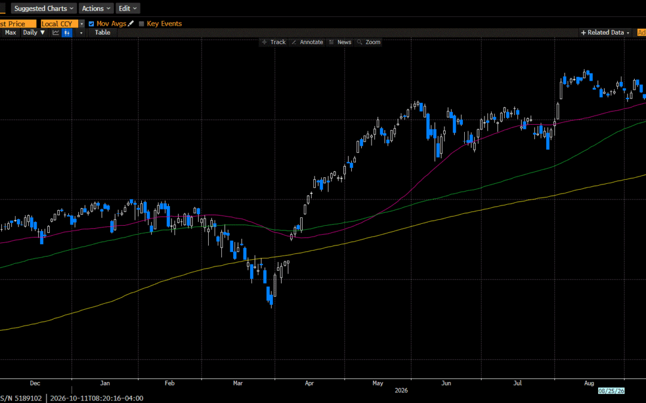Click the Mar axis label
Viewport: 646px width, 403px height.
[237, 383]
